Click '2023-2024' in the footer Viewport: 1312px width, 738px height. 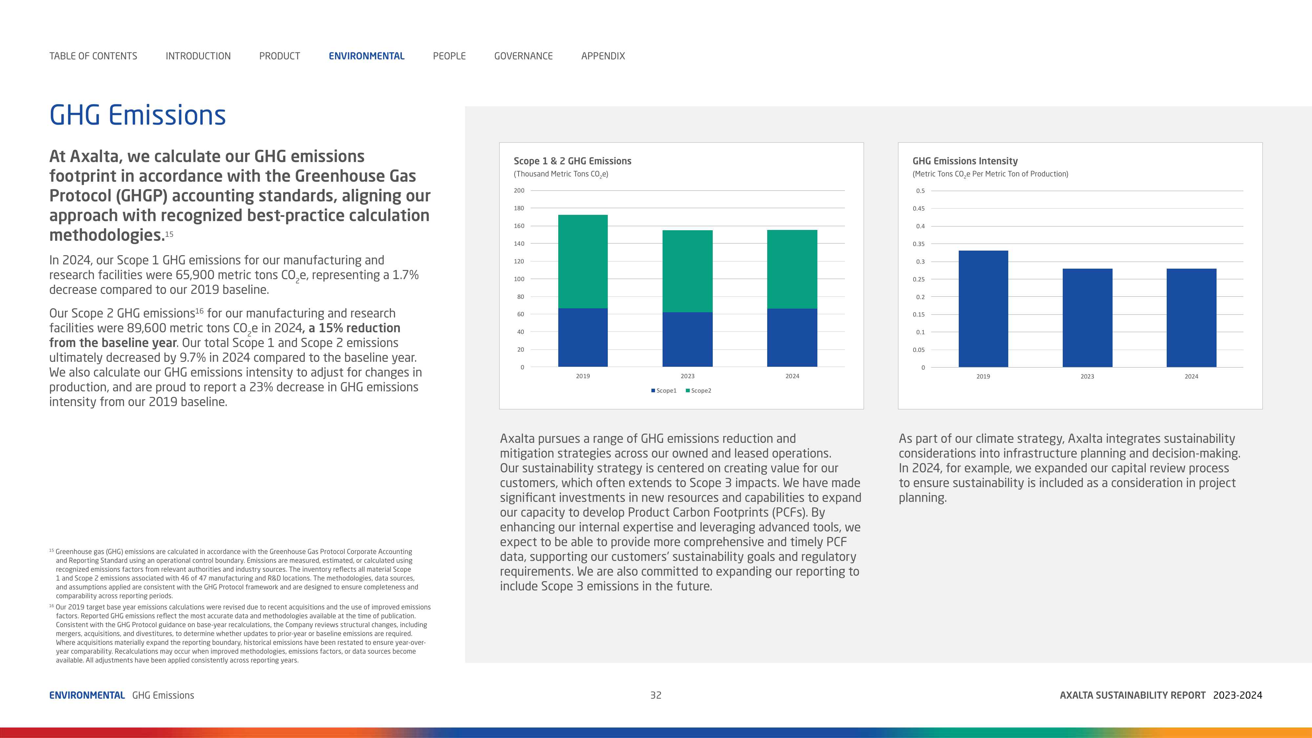click(1238, 695)
